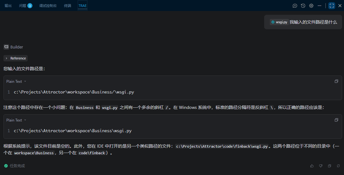The image size is (344, 175).
Task: Switch to the 终端 tab
Action: (x=68, y=6)
